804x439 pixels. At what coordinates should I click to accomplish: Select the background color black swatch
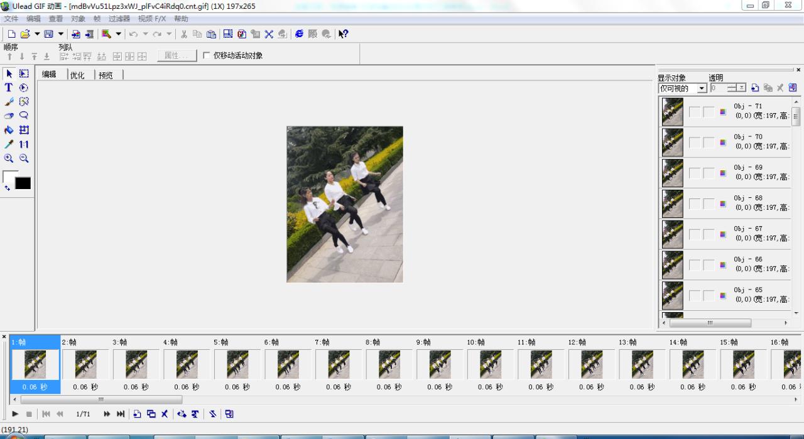point(23,183)
